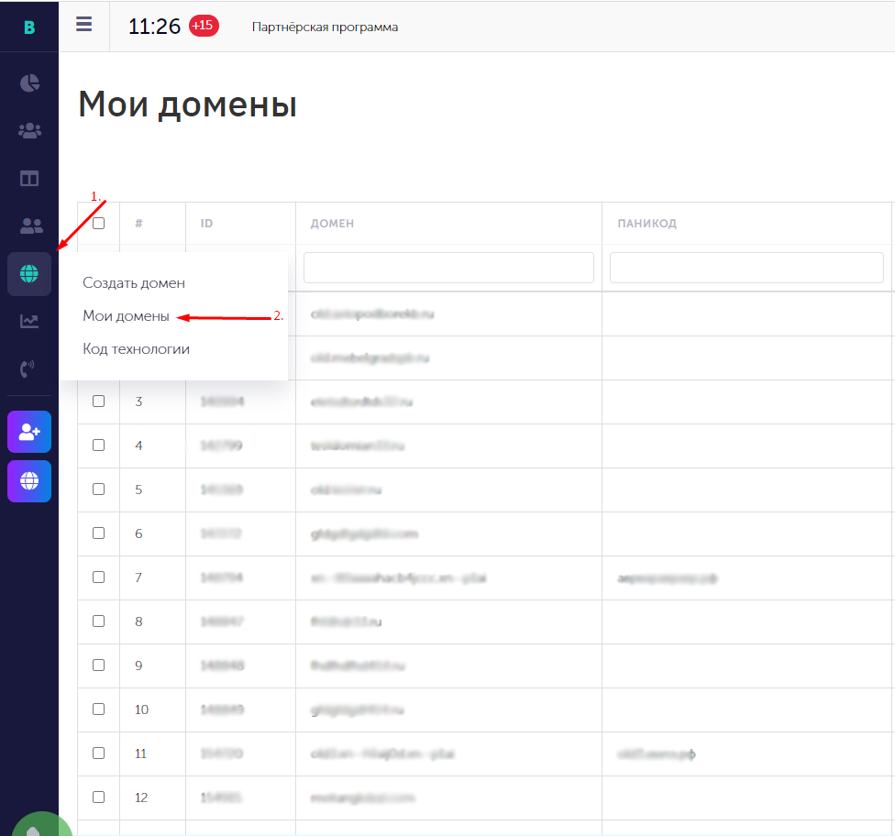The width and height of the screenshot is (895, 836).
Task: Select Код технологии in the menu
Action: click(x=137, y=349)
